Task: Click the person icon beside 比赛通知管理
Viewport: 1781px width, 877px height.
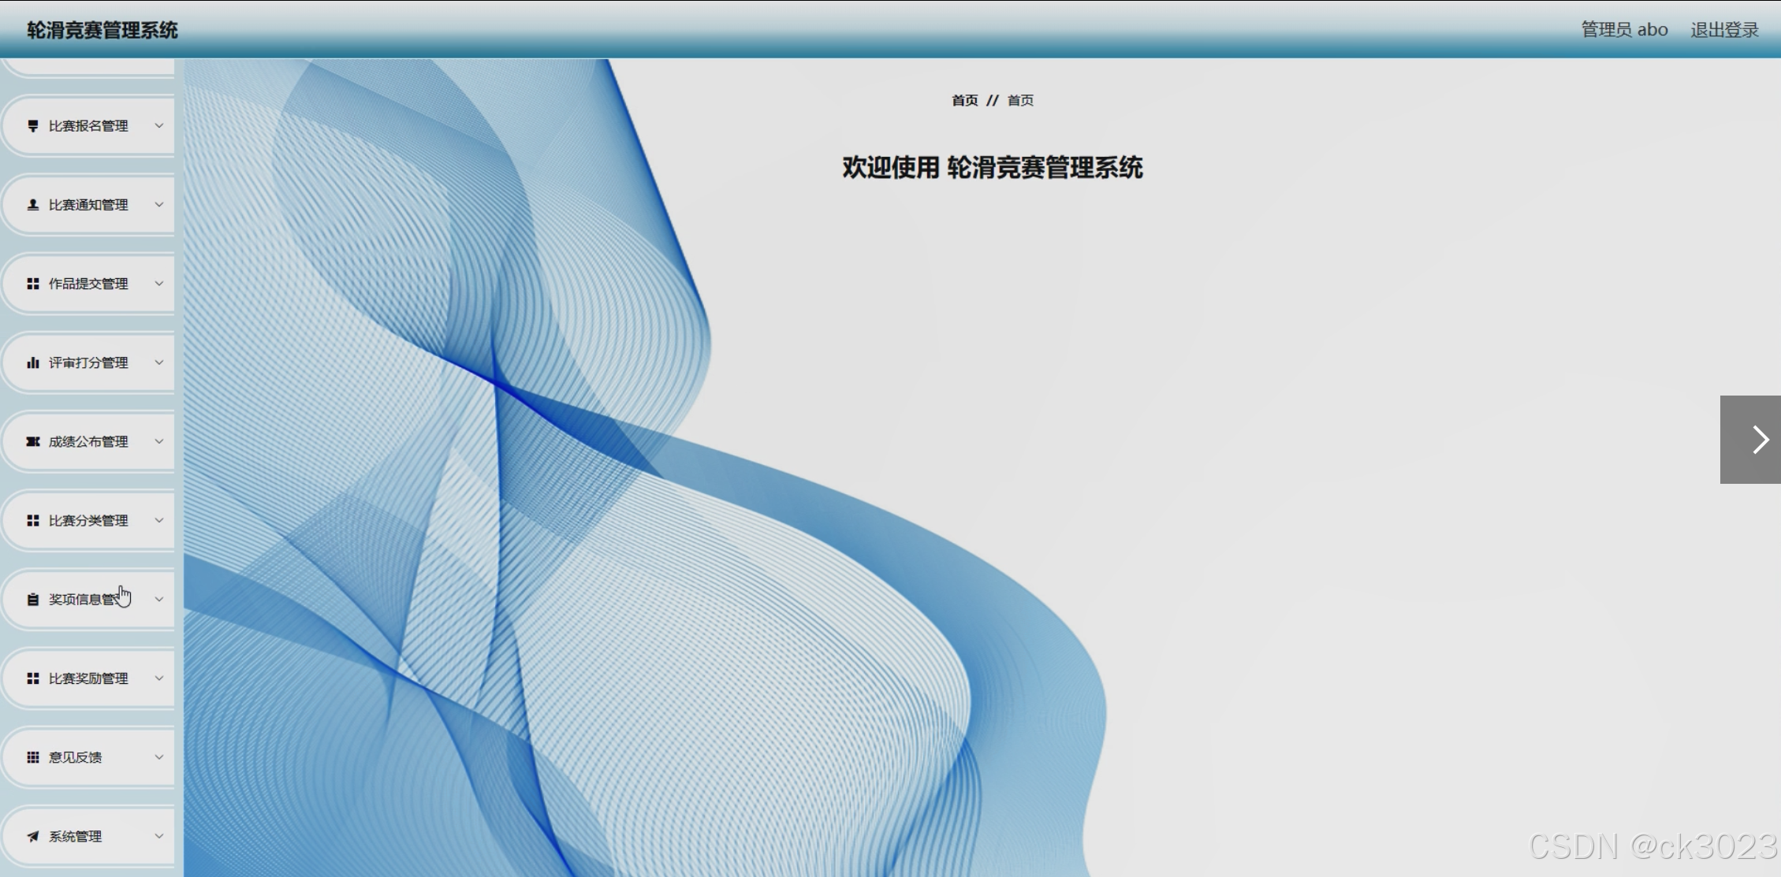Action: [x=32, y=205]
